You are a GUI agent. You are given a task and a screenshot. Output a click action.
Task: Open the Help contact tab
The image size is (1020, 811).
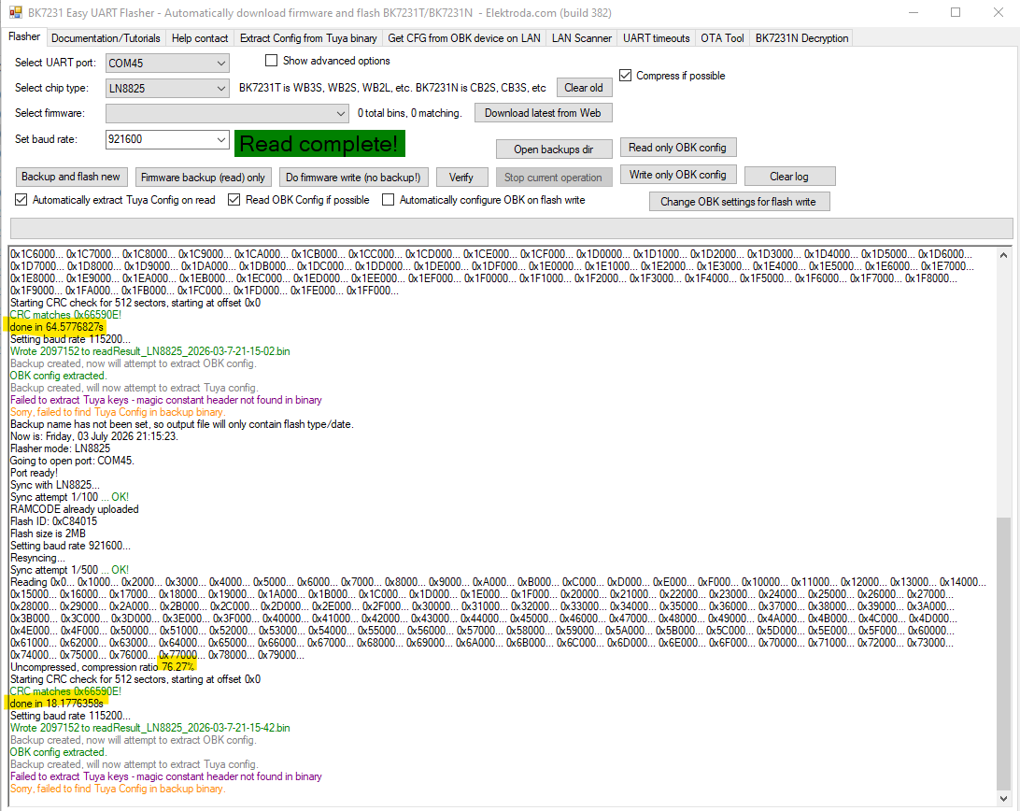pos(200,38)
